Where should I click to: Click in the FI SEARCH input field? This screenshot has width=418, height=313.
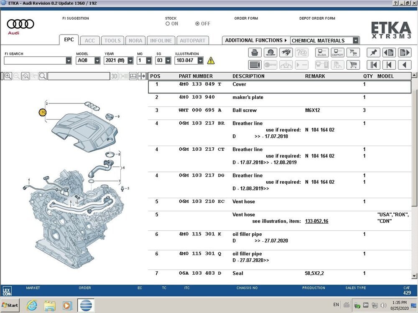[34, 61]
